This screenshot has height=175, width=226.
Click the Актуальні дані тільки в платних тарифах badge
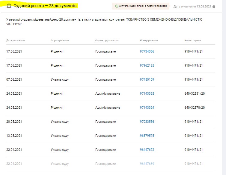141,6
